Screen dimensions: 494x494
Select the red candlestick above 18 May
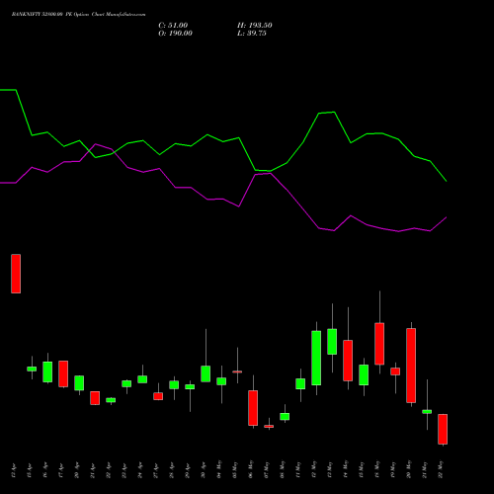point(379,344)
